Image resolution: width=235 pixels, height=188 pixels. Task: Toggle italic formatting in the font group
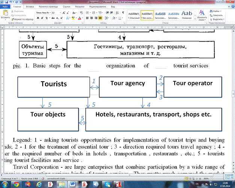point(42,18)
